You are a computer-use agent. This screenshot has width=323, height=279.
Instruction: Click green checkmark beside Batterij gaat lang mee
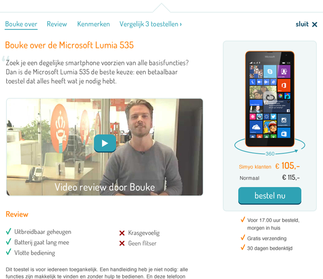(9, 242)
